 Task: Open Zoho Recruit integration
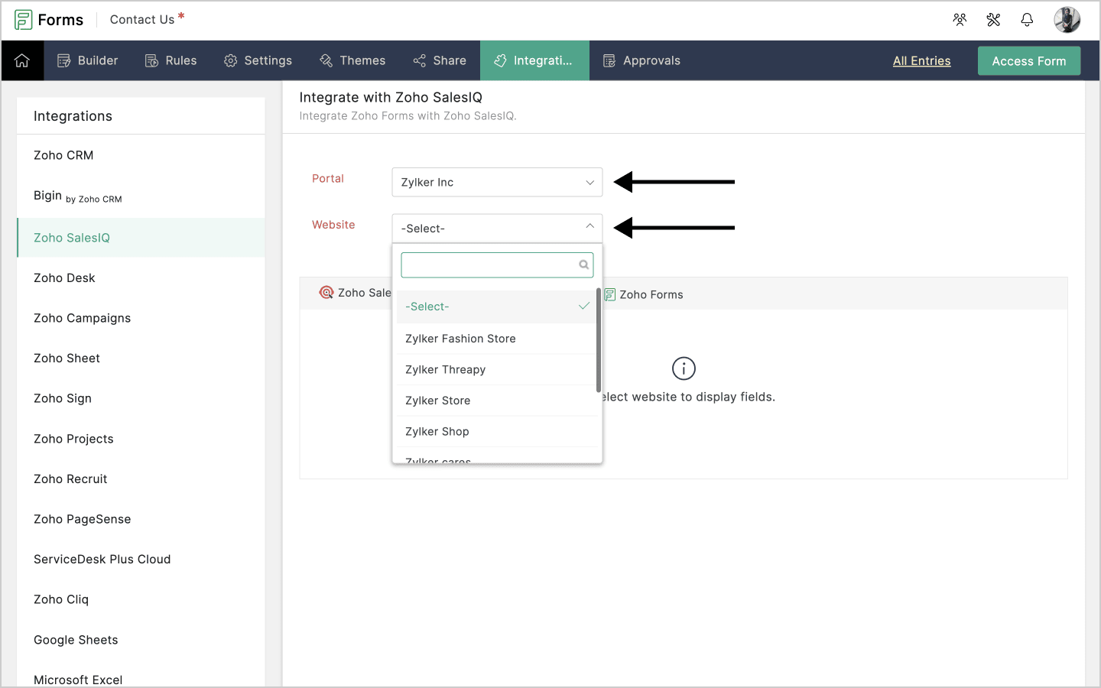(x=141, y=479)
